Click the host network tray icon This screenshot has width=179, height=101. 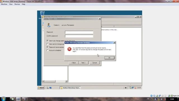pyautogui.click(x=159, y=99)
